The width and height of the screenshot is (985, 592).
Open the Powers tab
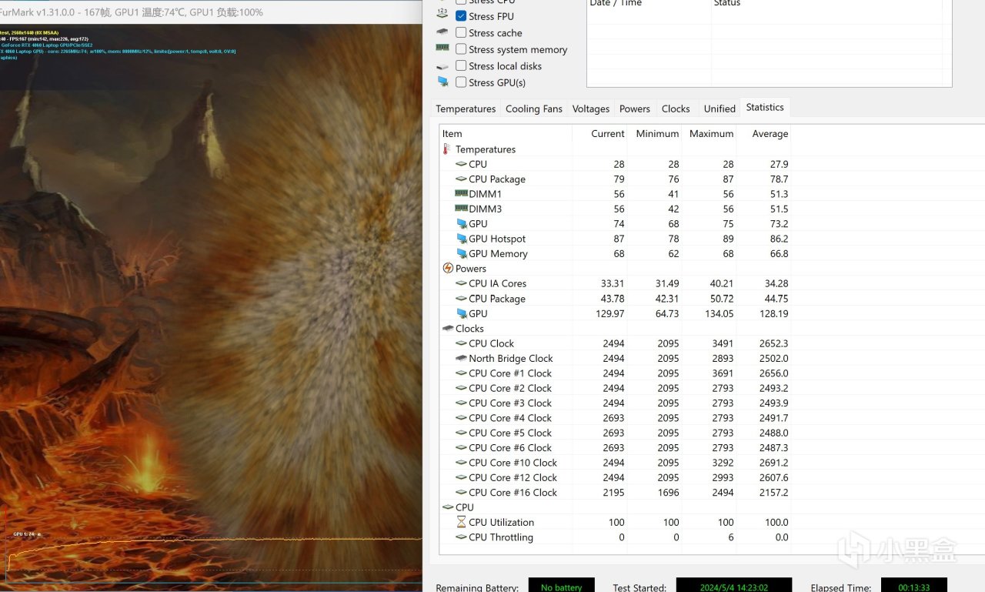coord(635,109)
